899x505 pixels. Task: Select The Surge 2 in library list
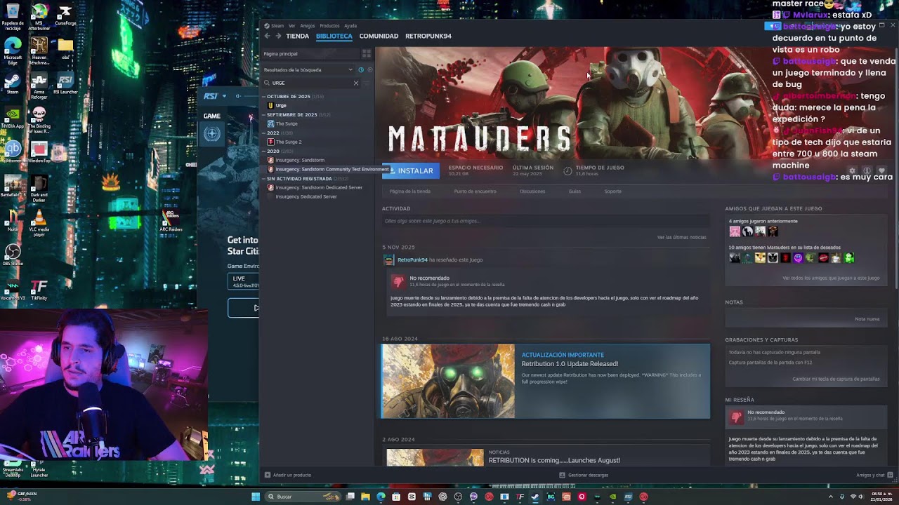(289, 142)
